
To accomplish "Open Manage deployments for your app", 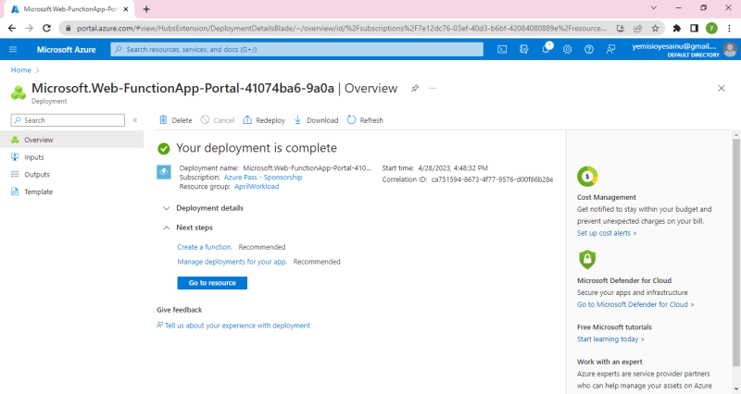I will tap(232, 262).
